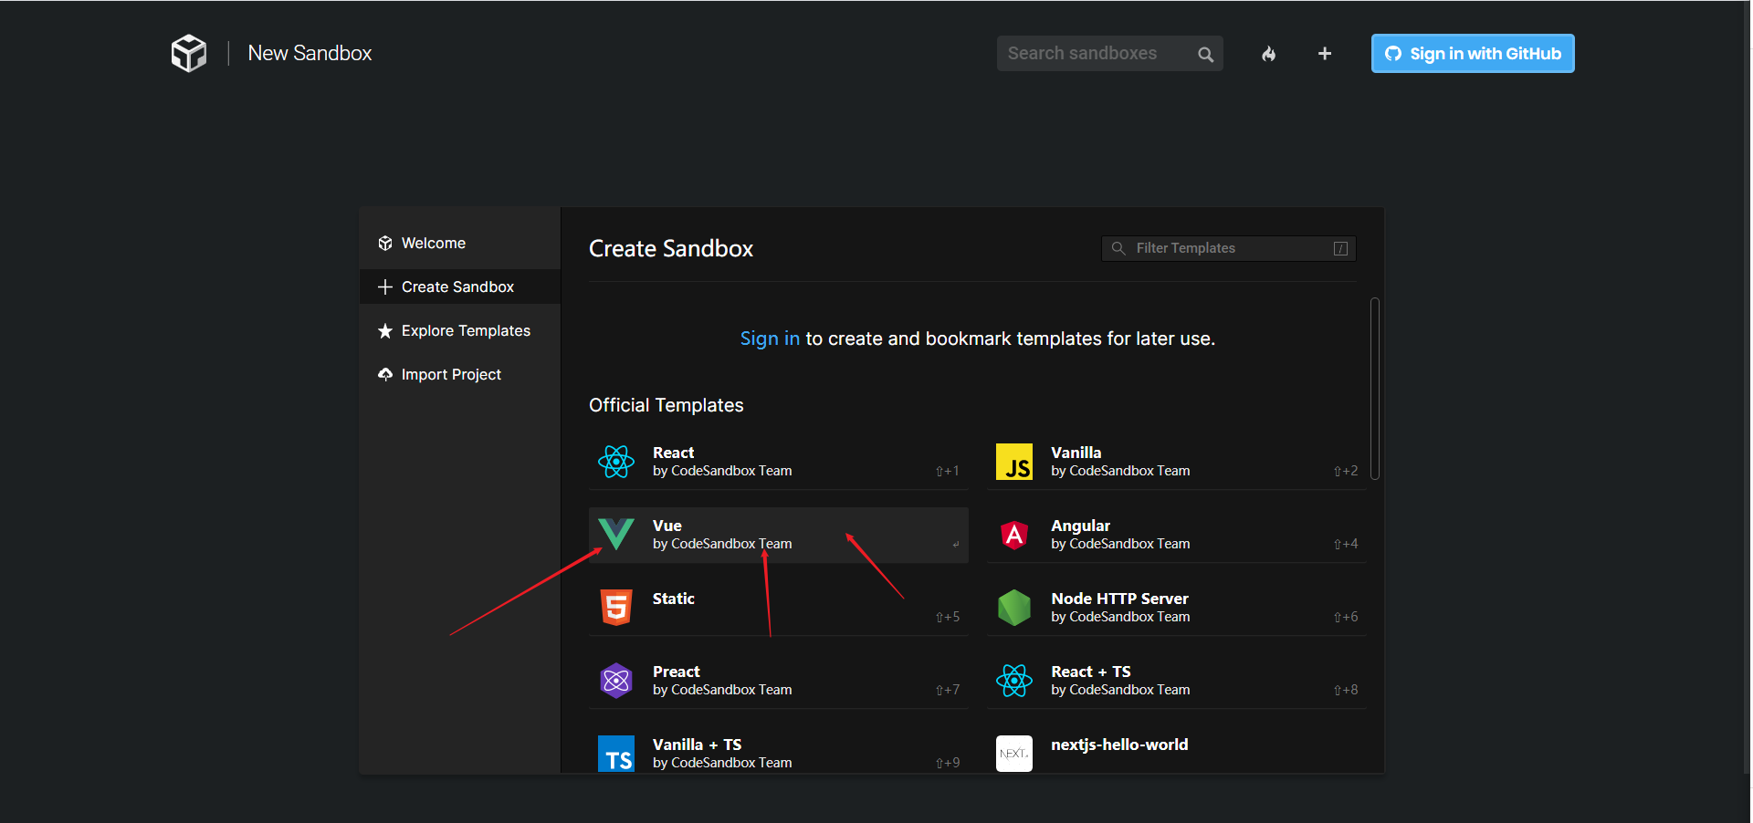Click the Preact template icon
Viewport: 1753px width, 823px height.
[x=616, y=681]
